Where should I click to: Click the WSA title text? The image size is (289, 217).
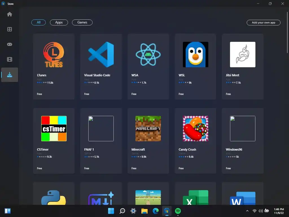pos(135,75)
